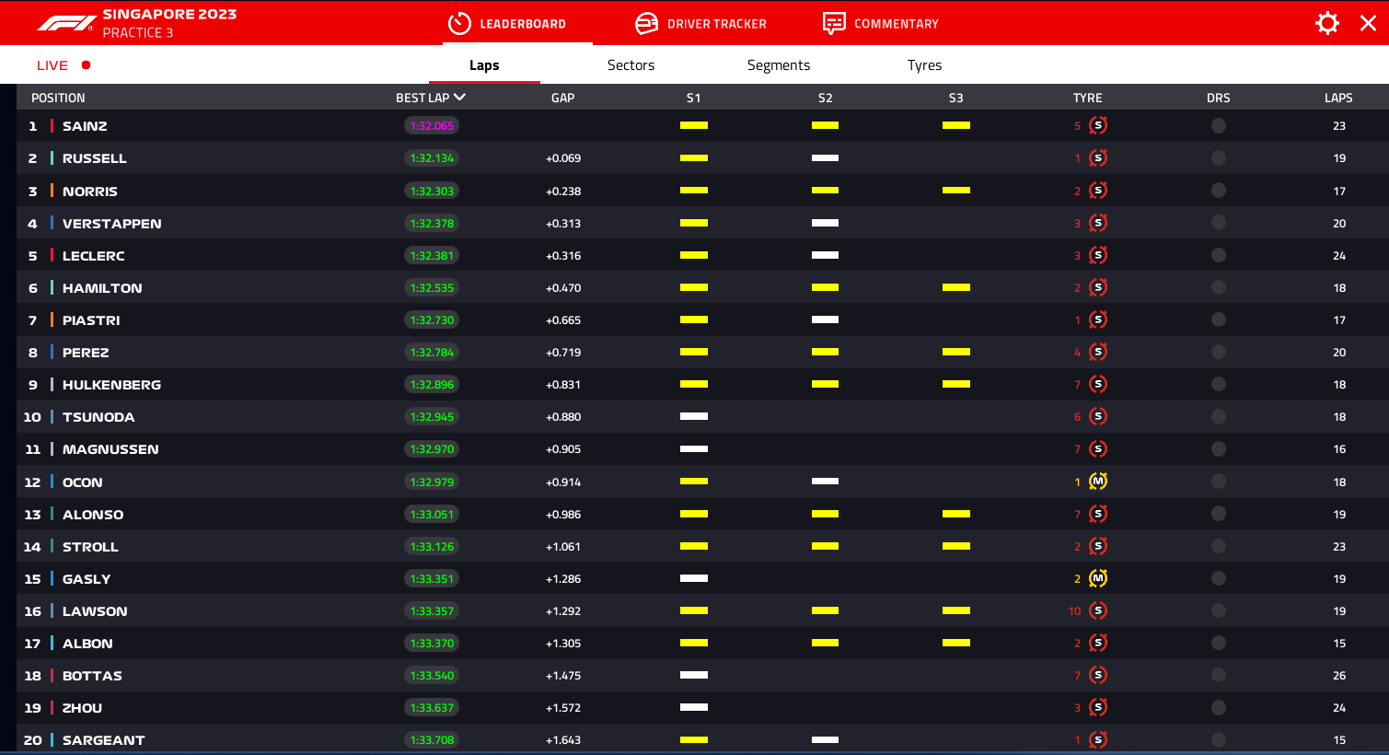Screen dimensions: 1389x755
Task: Click Perez's DRS indicator dot
Action: [x=1219, y=352]
